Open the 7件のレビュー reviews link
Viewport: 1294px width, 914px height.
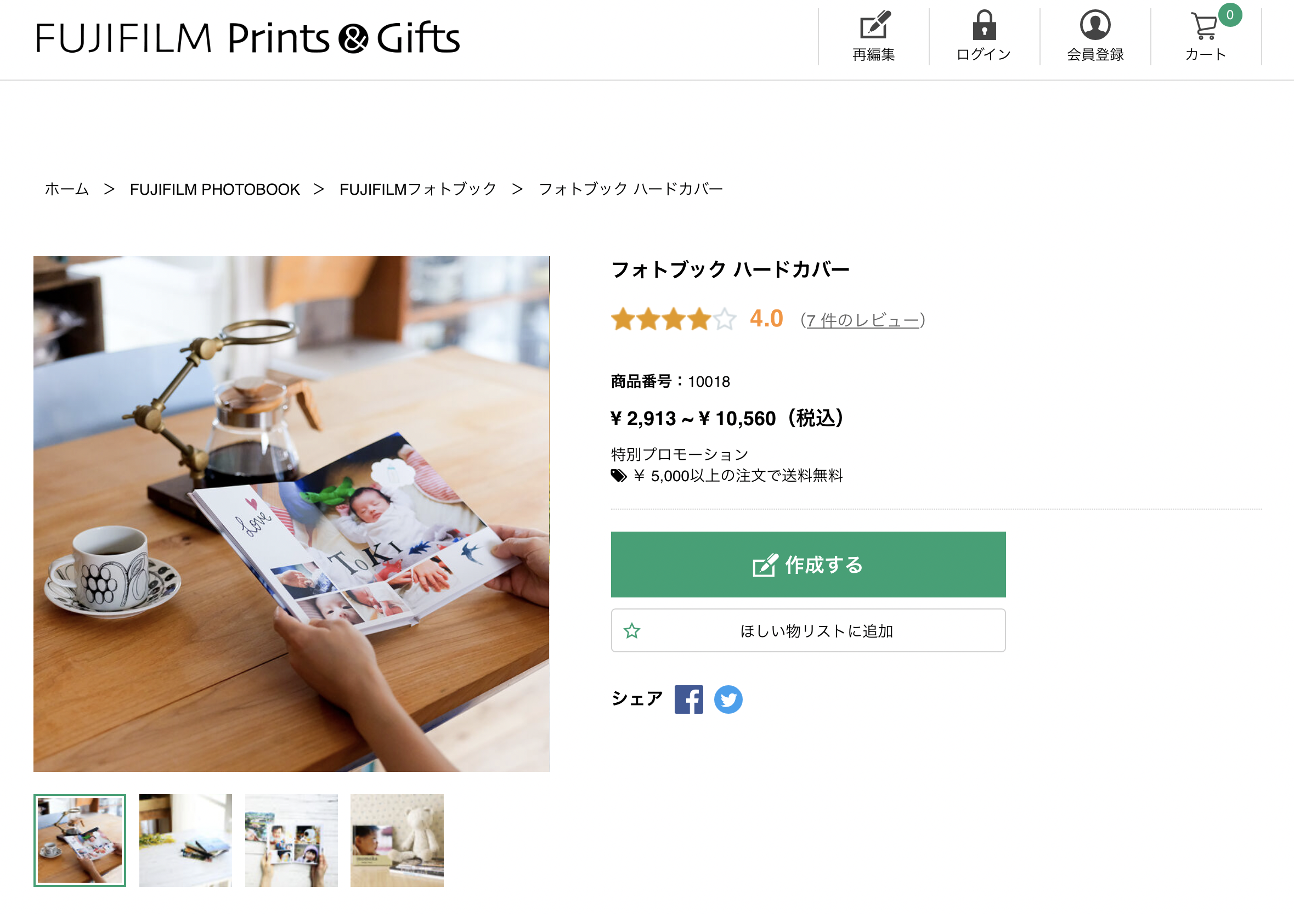tap(863, 320)
